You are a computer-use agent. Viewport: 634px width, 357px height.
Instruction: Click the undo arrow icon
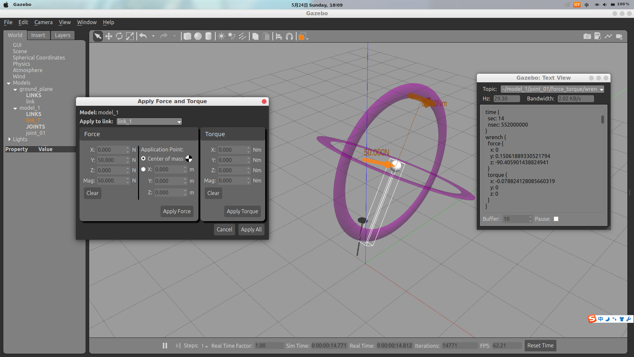pos(143,36)
